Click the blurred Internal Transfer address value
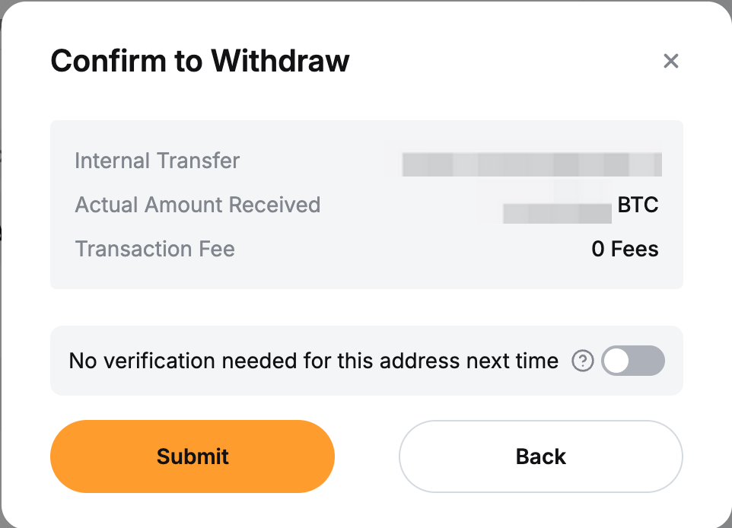 pyautogui.click(x=532, y=164)
